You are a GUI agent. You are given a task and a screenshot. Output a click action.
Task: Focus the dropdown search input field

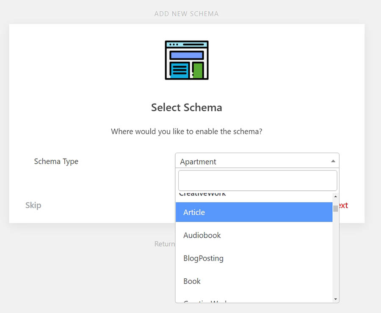(x=257, y=181)
